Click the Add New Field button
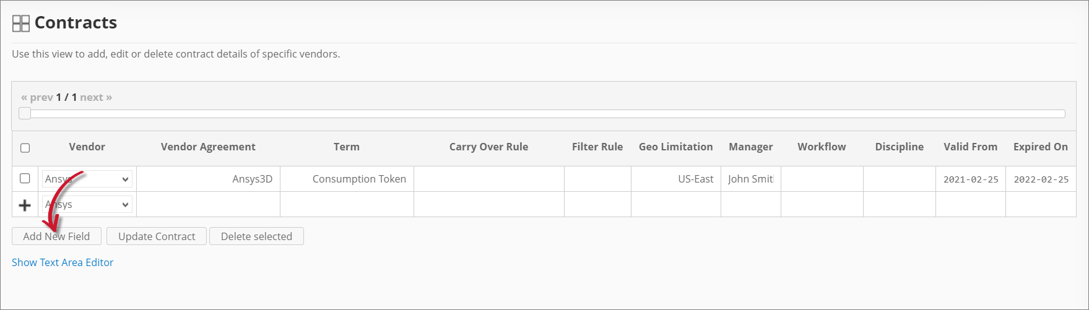This screenshot has width=1089, height=310. coord(56,236)
